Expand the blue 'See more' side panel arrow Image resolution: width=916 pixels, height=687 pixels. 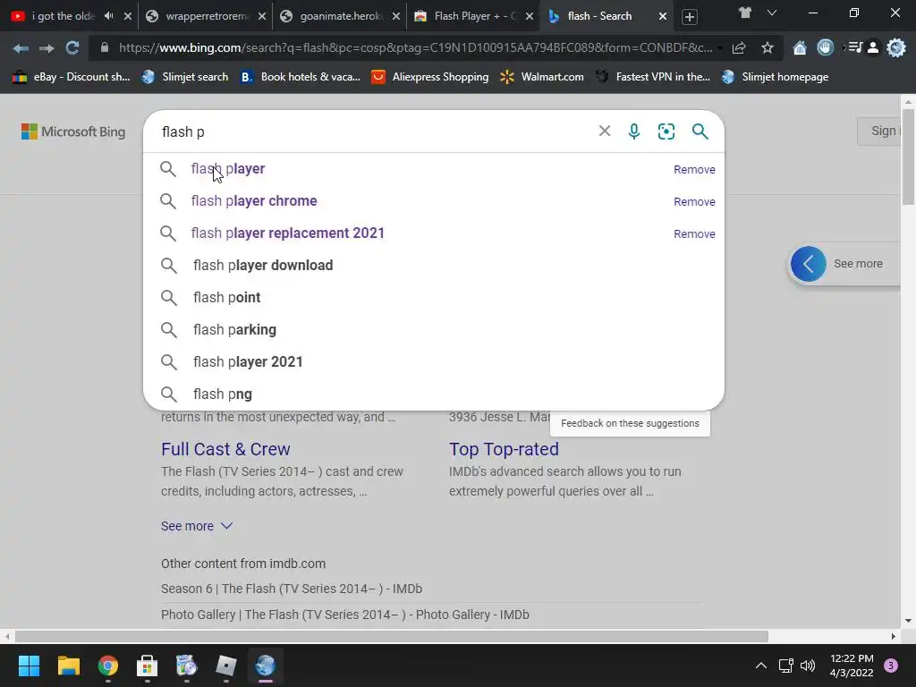click(x=808, y=264)
